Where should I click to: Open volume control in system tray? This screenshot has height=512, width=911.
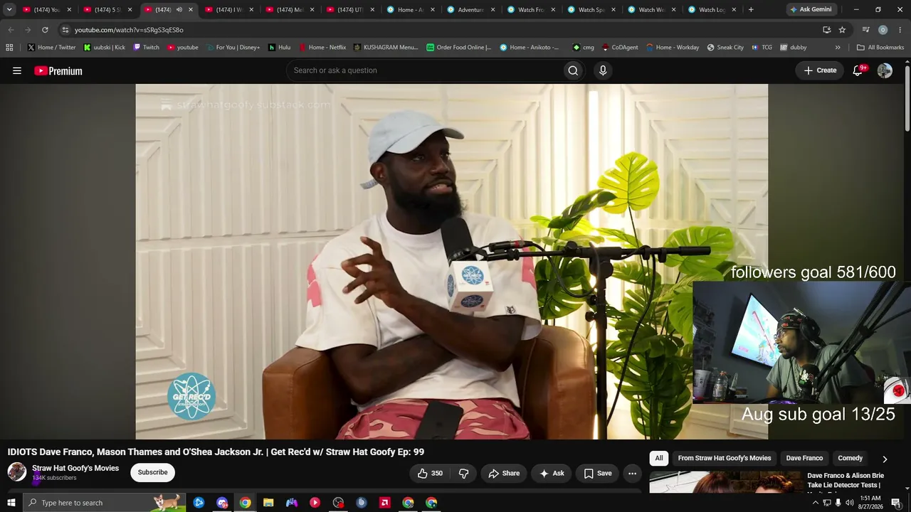[x=849, y=503]
